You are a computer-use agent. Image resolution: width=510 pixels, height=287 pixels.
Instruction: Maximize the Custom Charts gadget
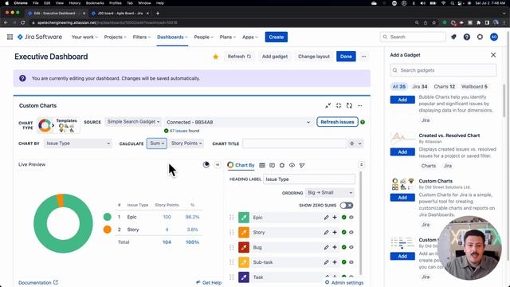pyautogui.click(x=339, y=105)
